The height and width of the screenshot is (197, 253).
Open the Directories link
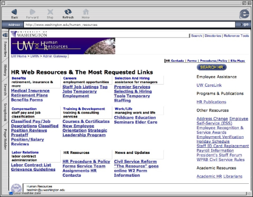point(213,36)
